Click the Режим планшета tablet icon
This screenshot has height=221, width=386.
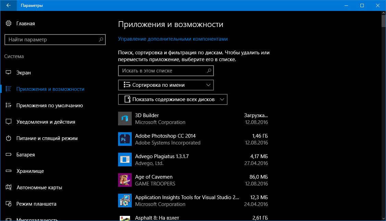pos(9,204)
